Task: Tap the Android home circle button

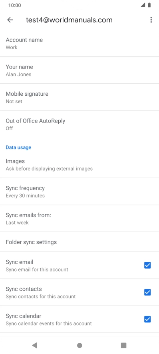Action: click(79, 345)
